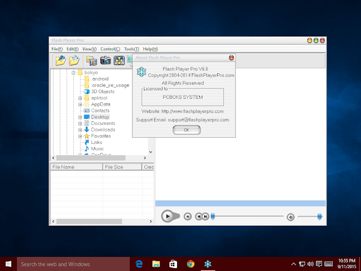Open the Control(C) menu

tap(110, 49)
